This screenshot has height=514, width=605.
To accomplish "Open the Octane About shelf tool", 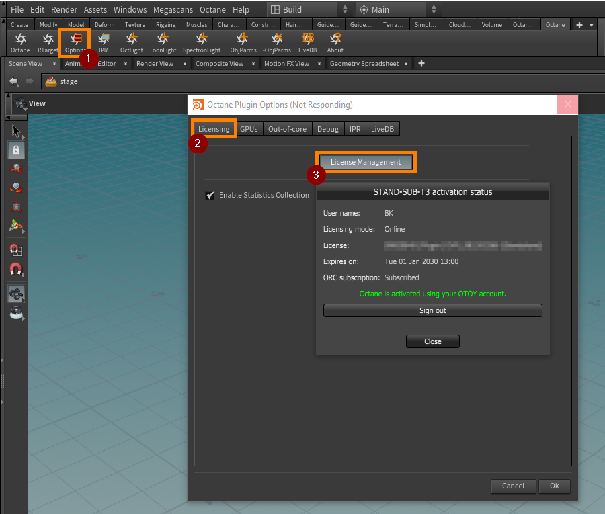I will click(335, 42).
